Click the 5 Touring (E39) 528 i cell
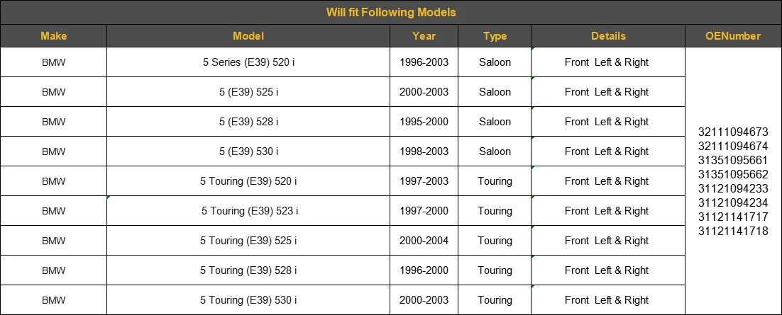 [248, 270]
